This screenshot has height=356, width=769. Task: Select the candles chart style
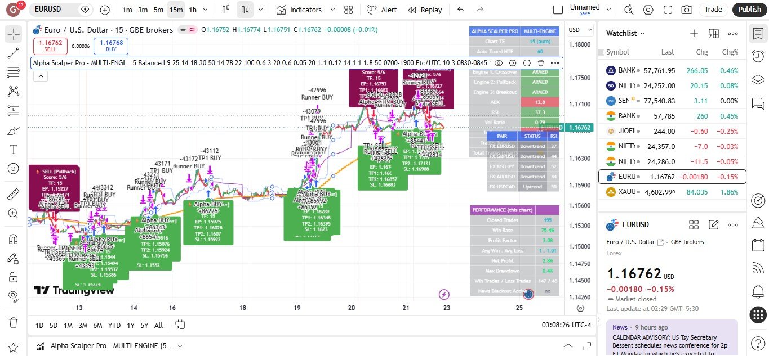point(245,10)
